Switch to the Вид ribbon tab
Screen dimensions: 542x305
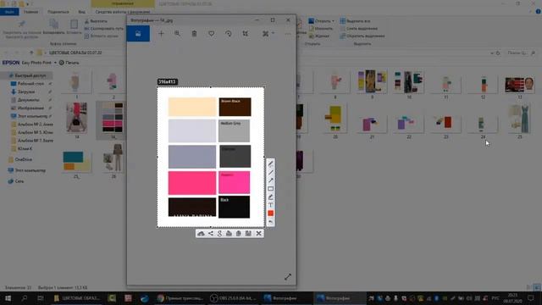[81, 12]
